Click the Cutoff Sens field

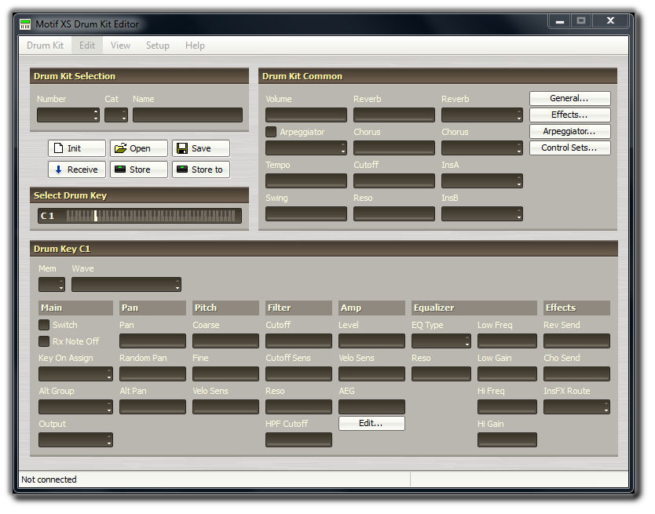pos(298,374)
